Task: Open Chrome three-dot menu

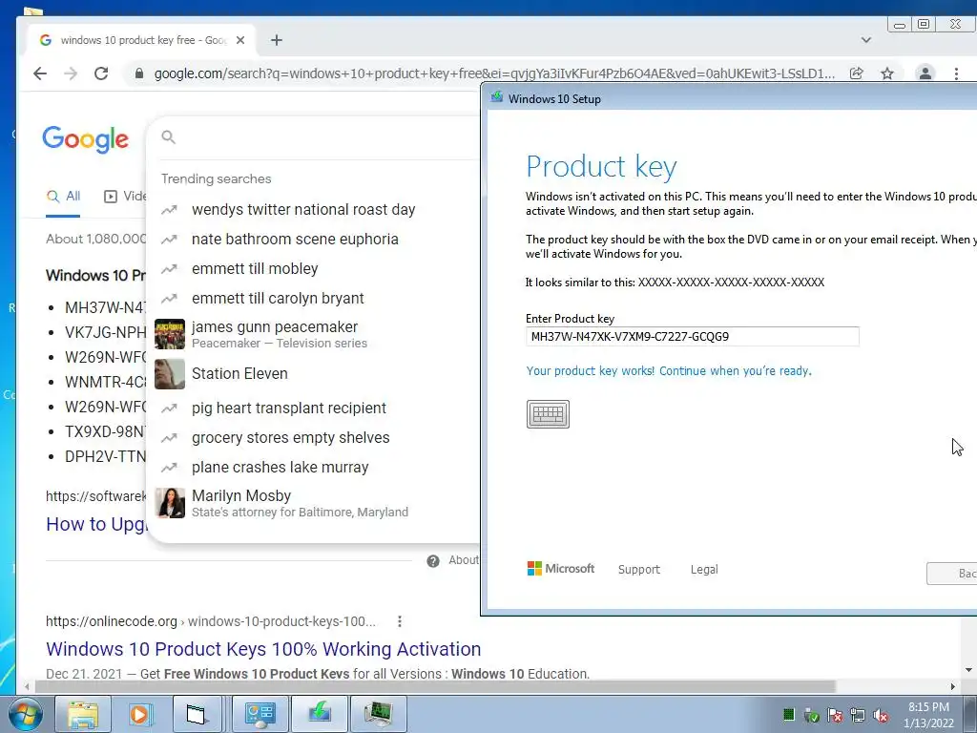Action: [956, 73]
